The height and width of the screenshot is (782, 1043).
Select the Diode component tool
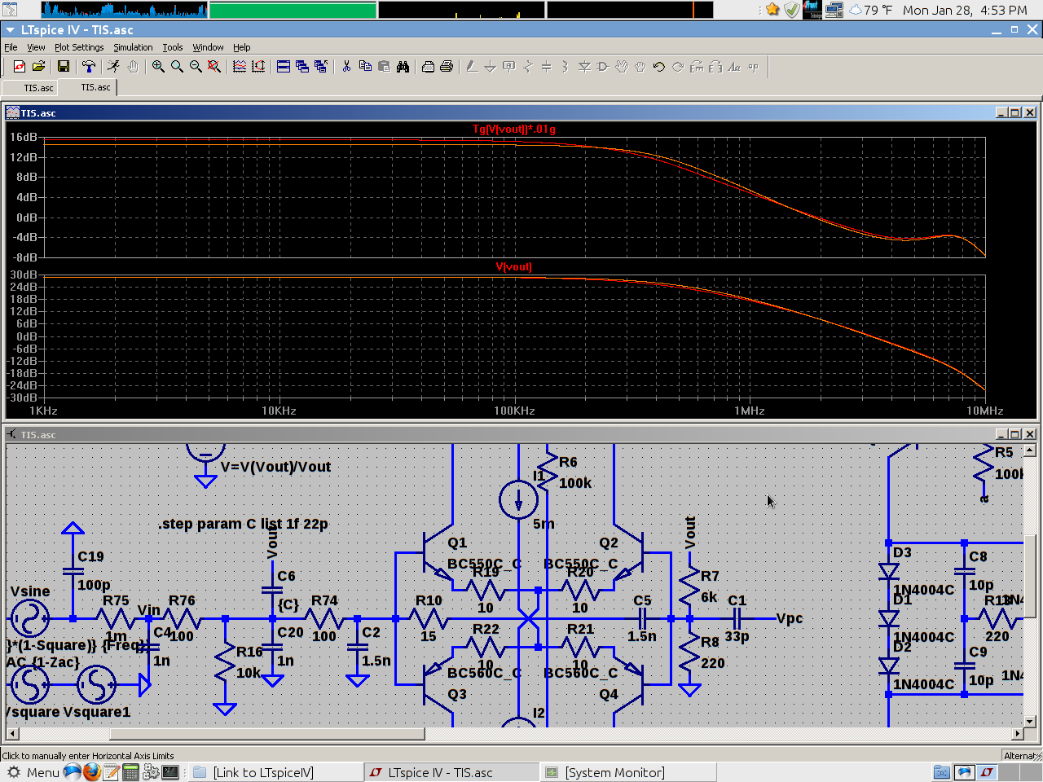tap(584, 67)
